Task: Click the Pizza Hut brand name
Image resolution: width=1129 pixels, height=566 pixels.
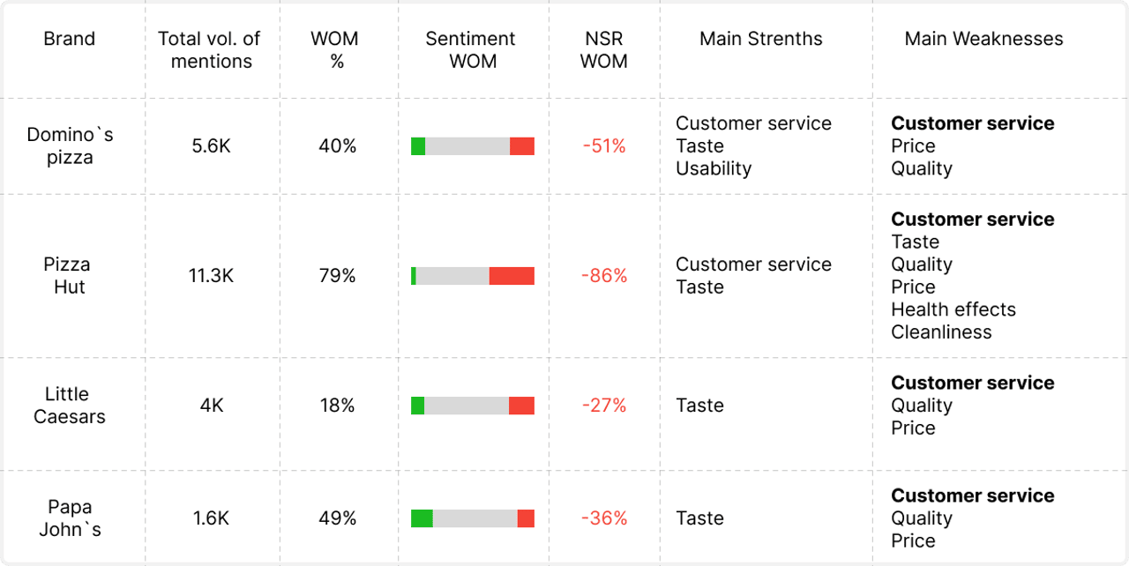Action: (x=68, y=276)
